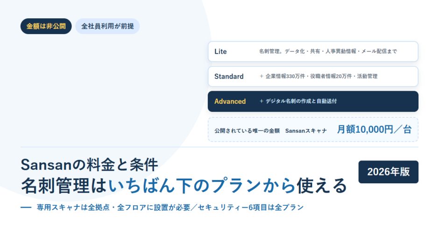Click the Lite plan name label

point(220,51)
